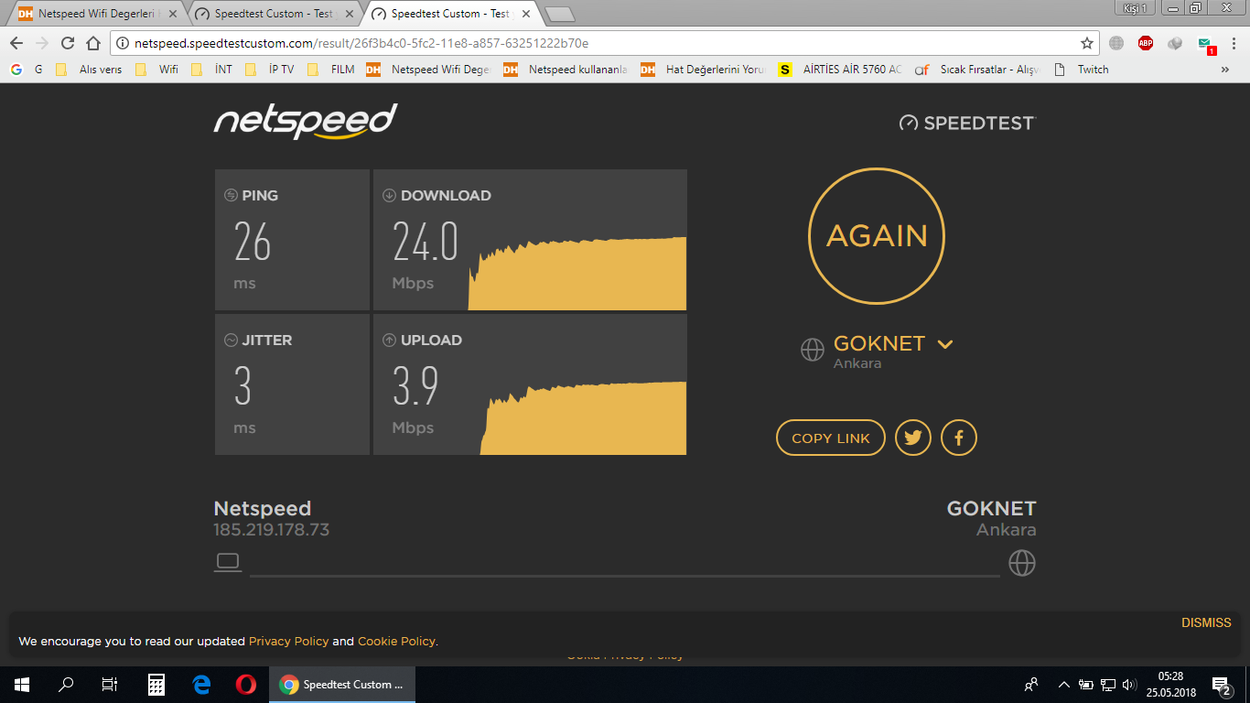Share result via Twitter icon
Screen dimensions: 1250x703
(913, 438)
